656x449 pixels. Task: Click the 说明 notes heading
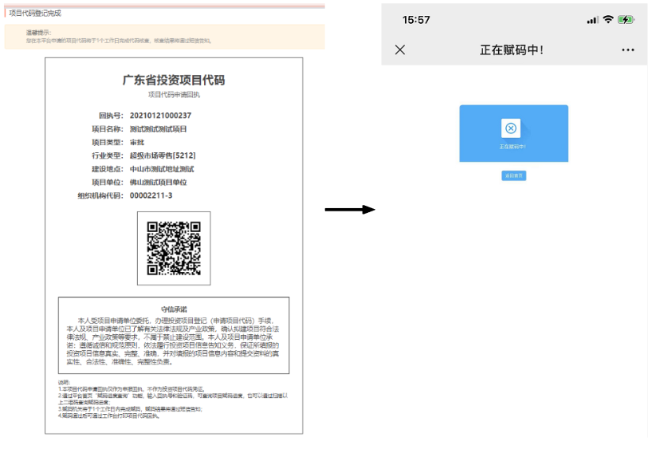coord(64,382)
